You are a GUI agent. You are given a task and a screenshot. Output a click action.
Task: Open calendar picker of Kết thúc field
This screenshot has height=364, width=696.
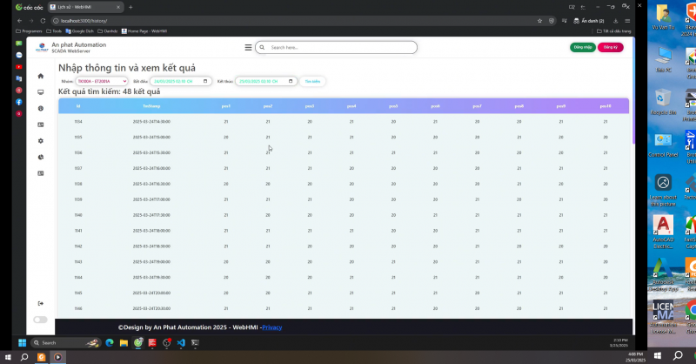[291, 81]
